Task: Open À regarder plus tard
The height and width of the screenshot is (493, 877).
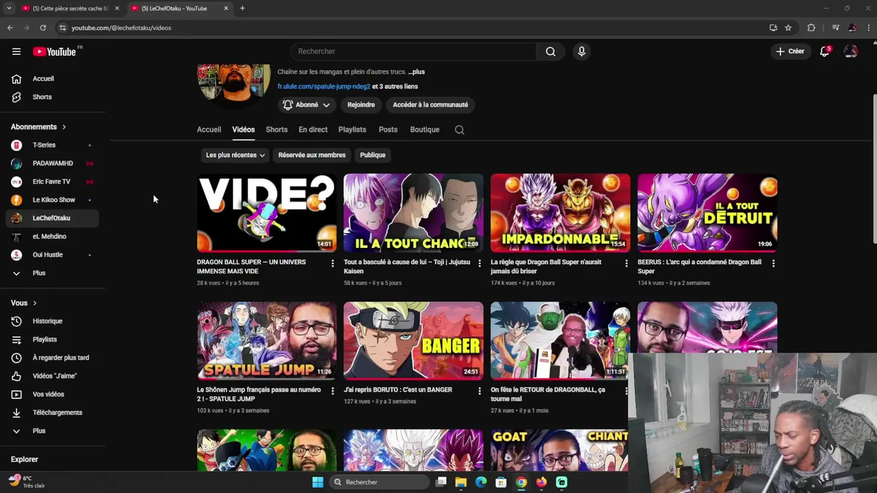Action: coord(51,357)
